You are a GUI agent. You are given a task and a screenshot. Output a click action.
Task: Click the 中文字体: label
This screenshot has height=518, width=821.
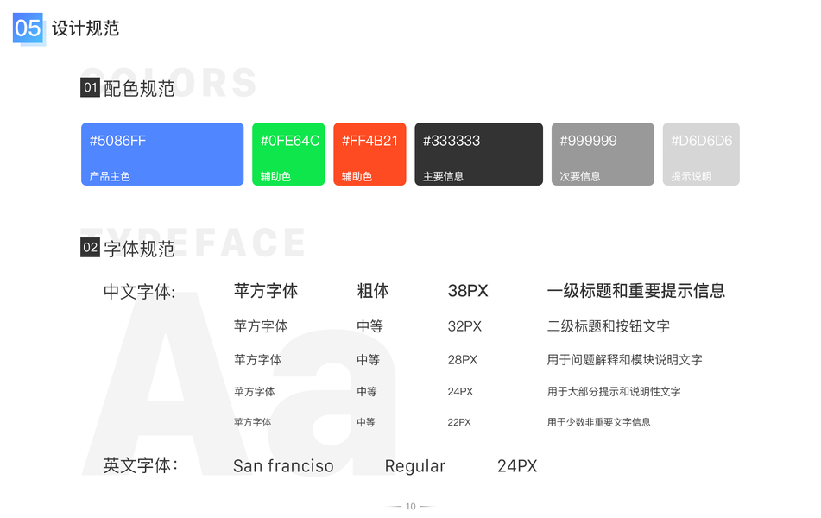click(139, 291)
